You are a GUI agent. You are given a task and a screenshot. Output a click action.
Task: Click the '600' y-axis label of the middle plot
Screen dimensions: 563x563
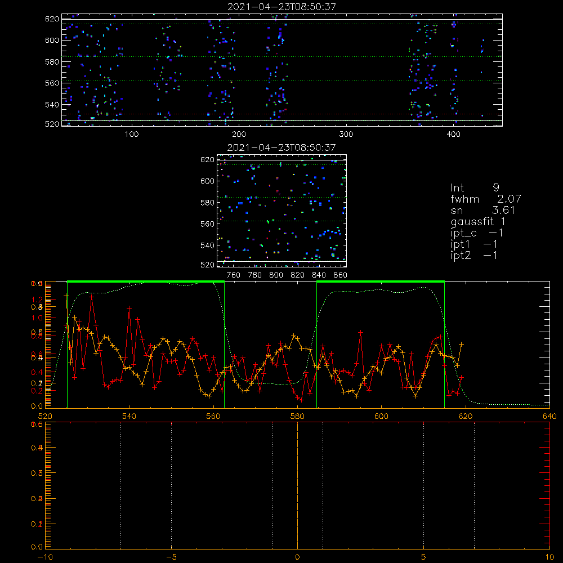[207, 181]
